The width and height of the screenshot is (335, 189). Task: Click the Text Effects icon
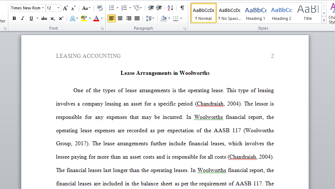(73, 18)
